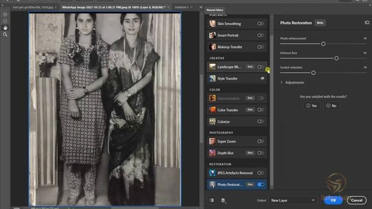
Task: Disable the Photo Restoration toggle
Action: 260,185
